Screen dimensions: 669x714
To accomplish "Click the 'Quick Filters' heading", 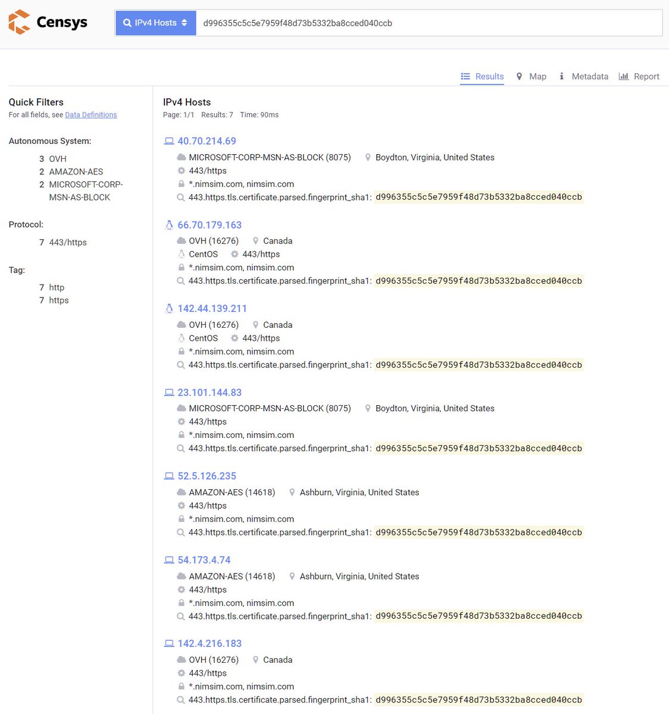I will [36, 102].
